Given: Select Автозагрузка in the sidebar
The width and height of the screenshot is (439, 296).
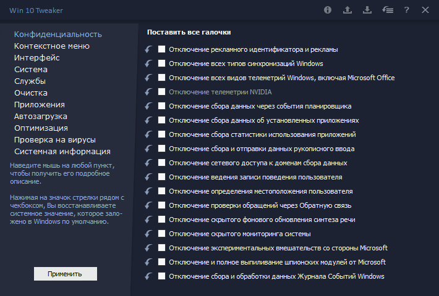Looking at the screenshot, I should 41,116.
